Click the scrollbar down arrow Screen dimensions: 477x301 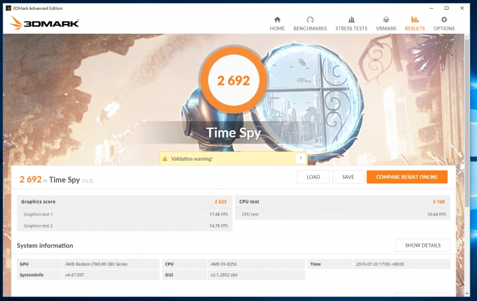tap(467, 294)
